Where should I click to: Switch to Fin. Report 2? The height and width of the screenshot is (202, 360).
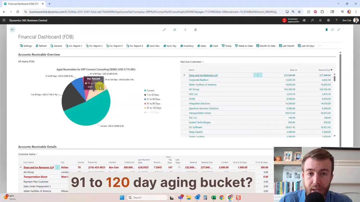(95, 46)
